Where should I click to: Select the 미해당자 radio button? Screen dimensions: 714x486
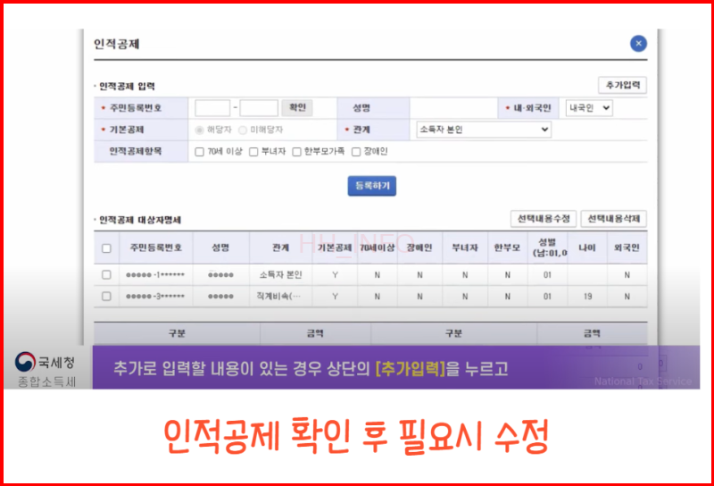[x=243, y=130]
